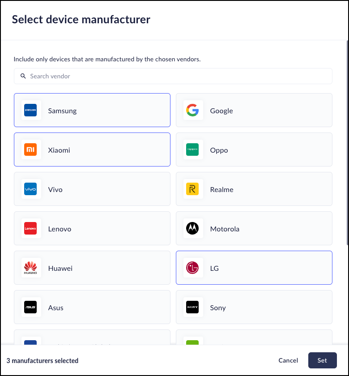Click the Motorola logo icon

coord(192,228)
